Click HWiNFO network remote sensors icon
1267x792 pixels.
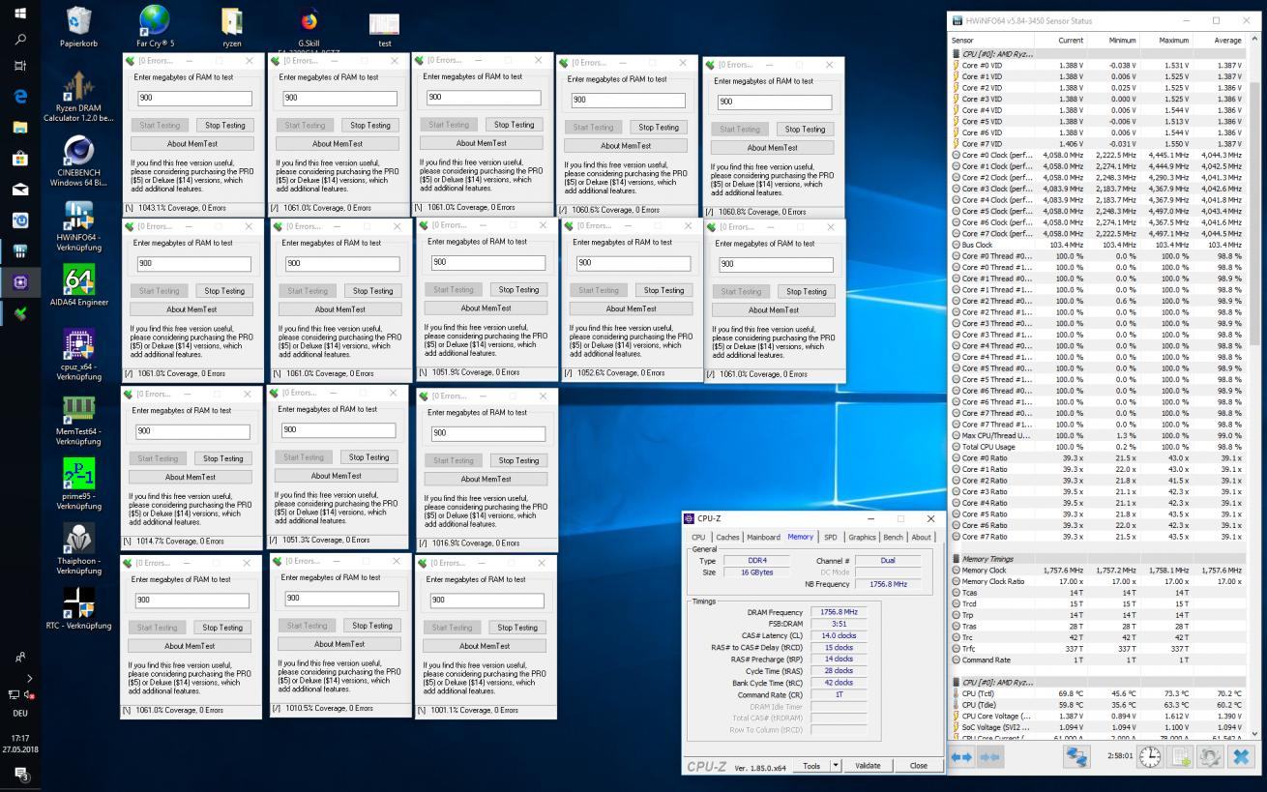click(x=1075, y=758)
